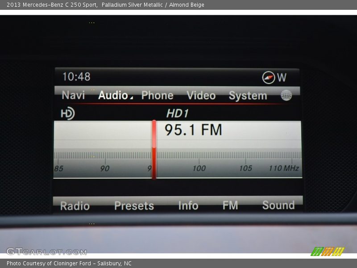This screenshot has width=357, height=268.
Task: Click the red frequency tuning needle
Action: (x=154, y=150)
